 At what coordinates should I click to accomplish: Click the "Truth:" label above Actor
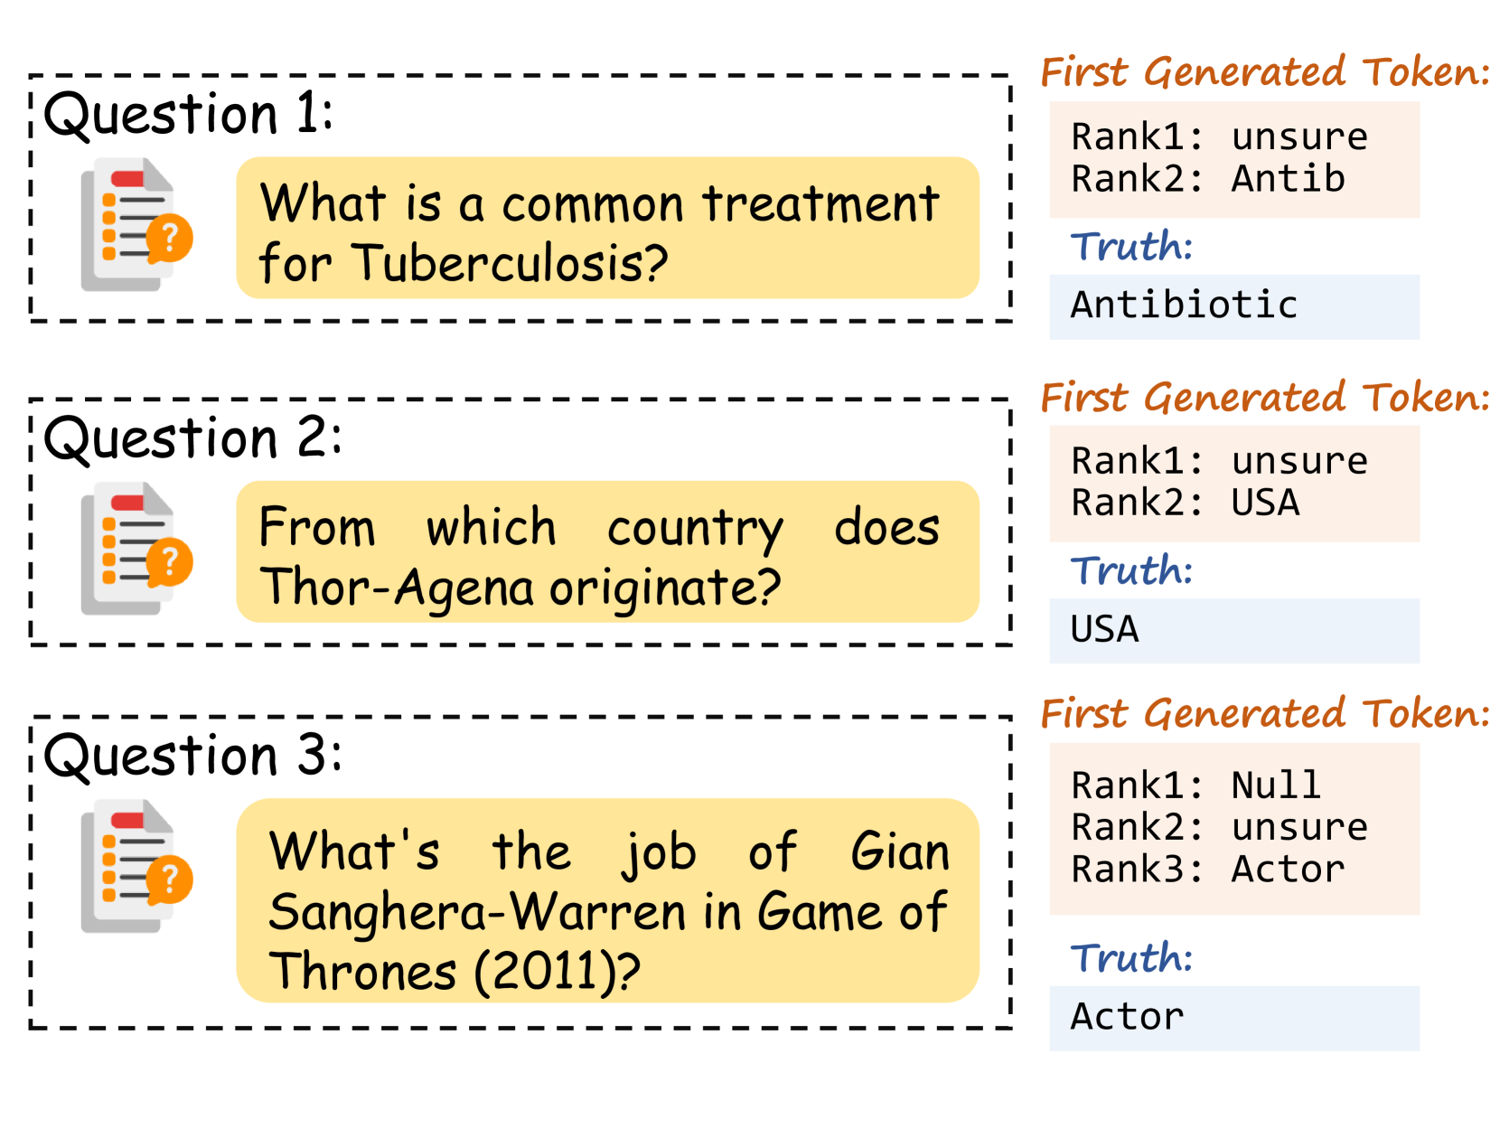[x=1131, y=958]
